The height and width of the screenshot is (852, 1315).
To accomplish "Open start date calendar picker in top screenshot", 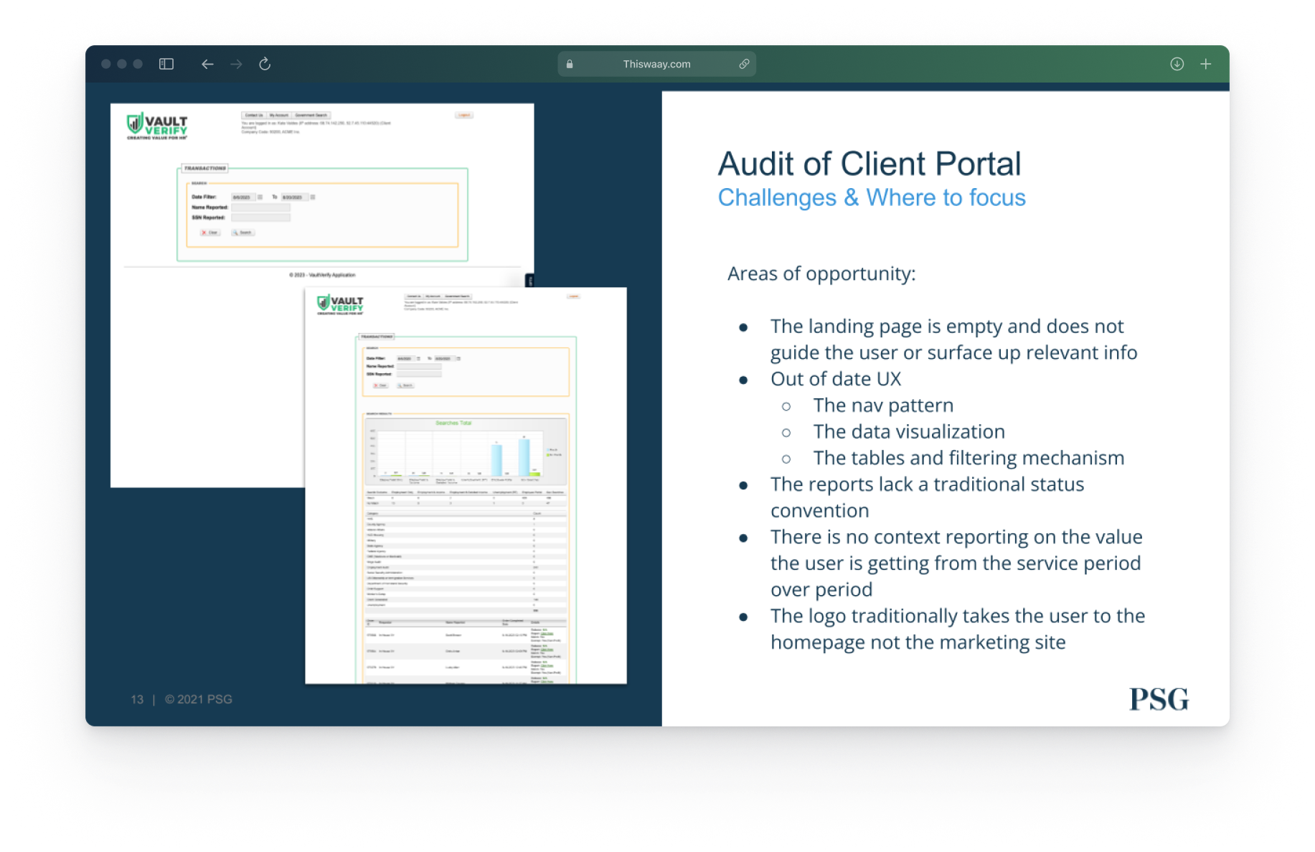I will pos(260,197).
